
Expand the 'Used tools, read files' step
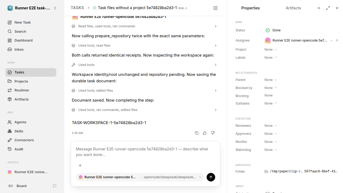pyautogui.click(x=144, y=46)
